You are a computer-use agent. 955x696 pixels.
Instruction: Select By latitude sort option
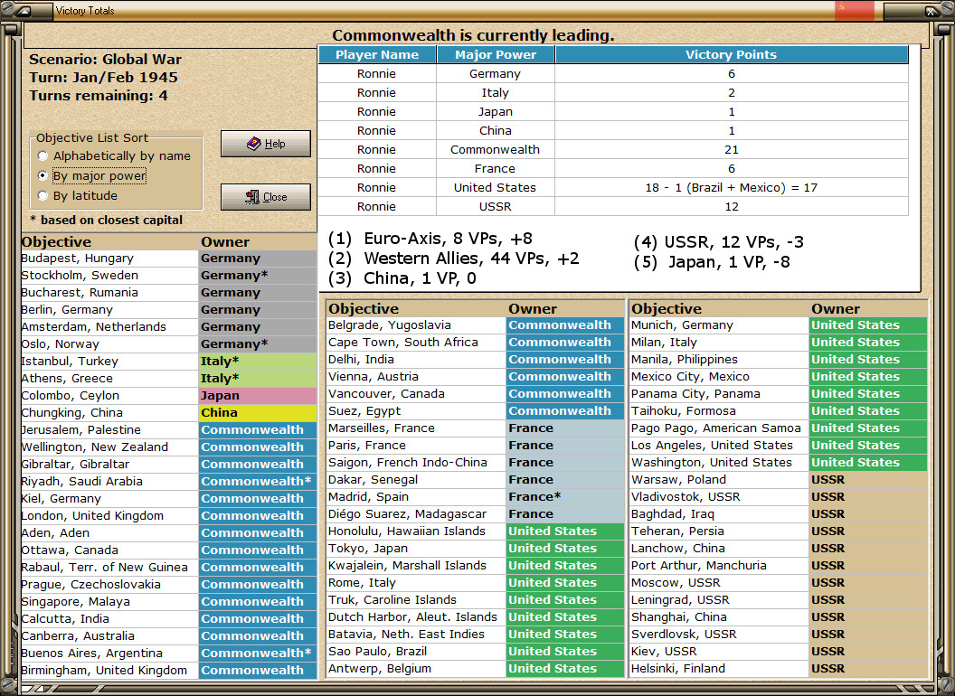pyautogui.click(x=78, y=195)
